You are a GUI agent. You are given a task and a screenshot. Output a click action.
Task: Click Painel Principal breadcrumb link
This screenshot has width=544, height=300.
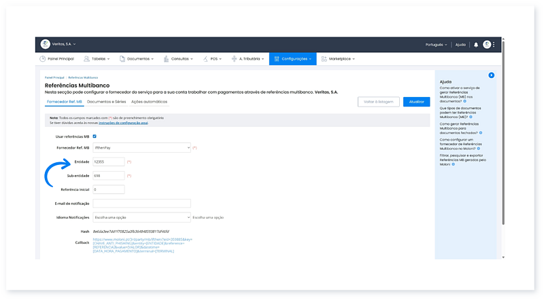tap(54, 77)
